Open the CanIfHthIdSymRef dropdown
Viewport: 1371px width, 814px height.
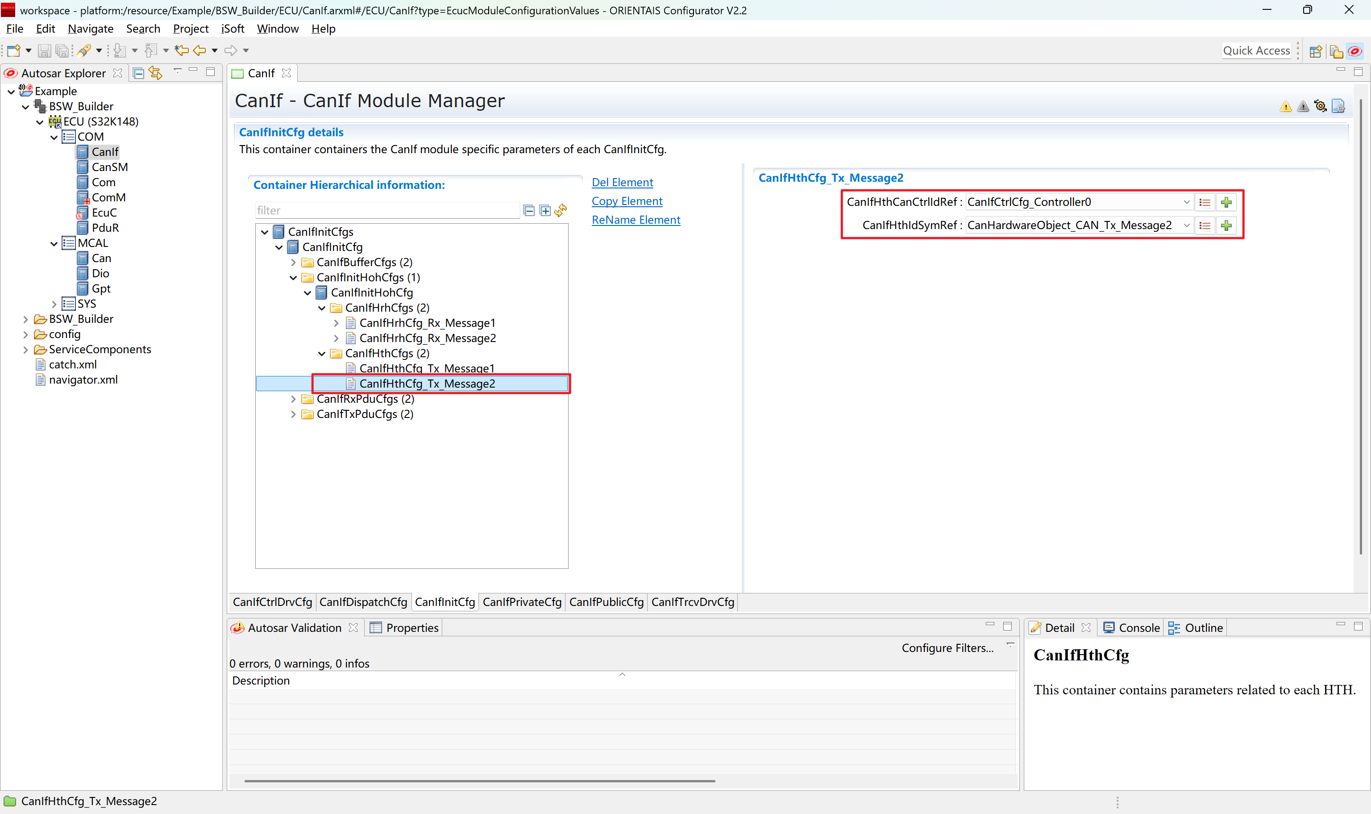(x=1186, y=225)
